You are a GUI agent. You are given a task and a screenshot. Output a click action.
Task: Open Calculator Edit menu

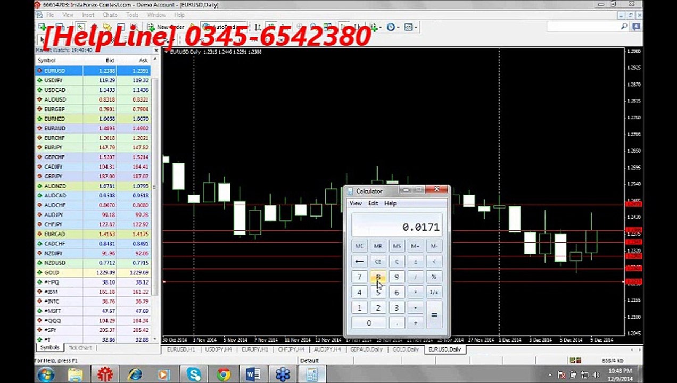373,203
